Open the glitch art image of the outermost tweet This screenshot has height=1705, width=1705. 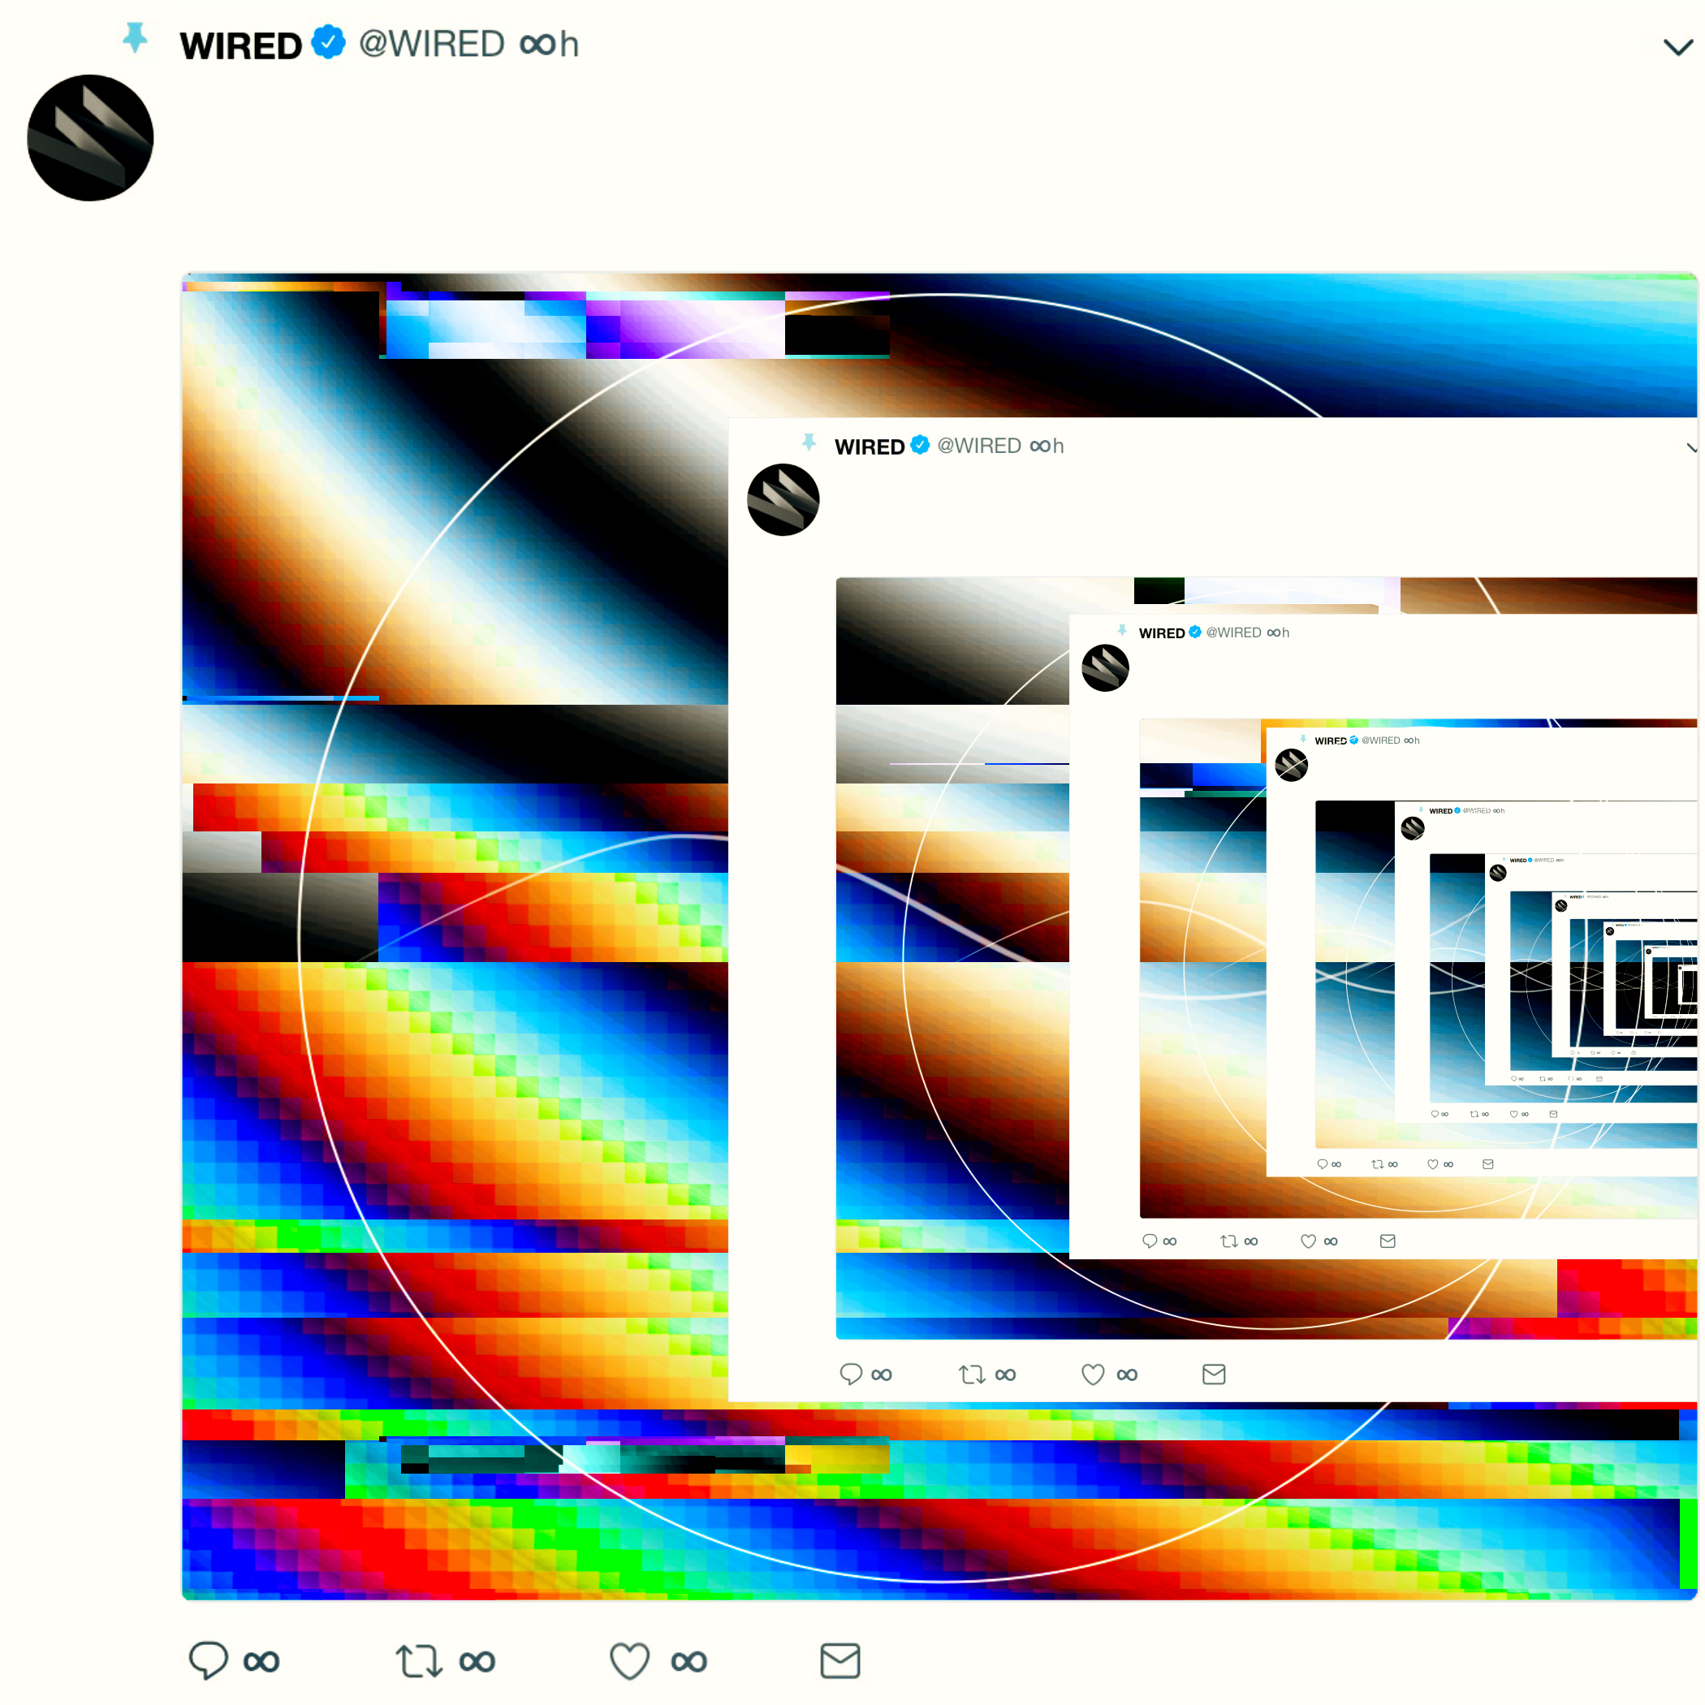pyautogui.click(x=939, y=935)
